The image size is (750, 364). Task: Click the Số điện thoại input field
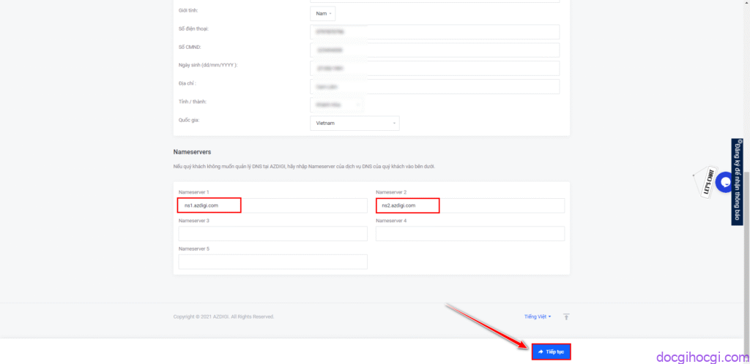coord(435,32)
